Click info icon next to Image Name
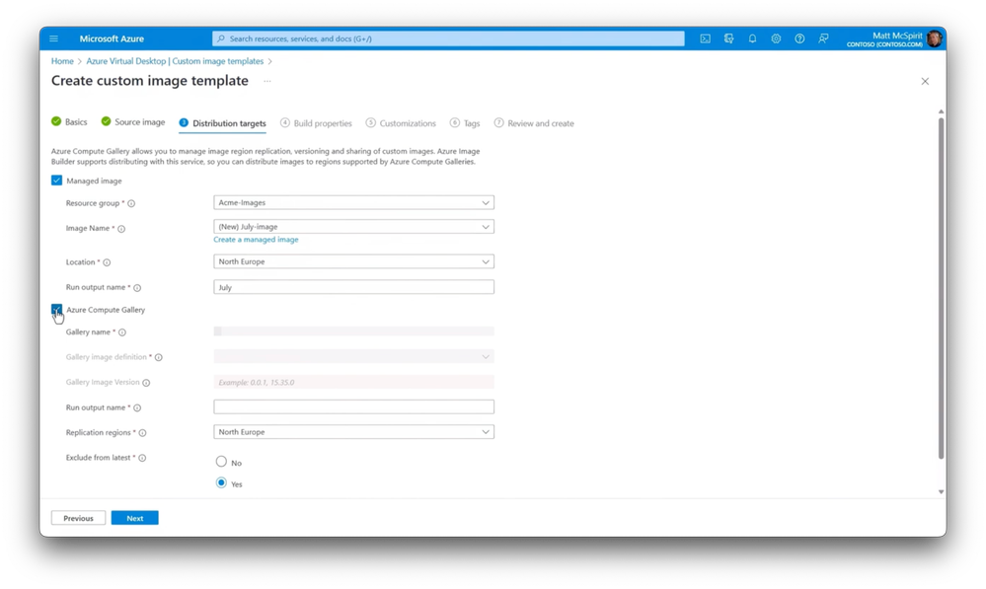This screenshot has height=589, width=986. (122, 229)
